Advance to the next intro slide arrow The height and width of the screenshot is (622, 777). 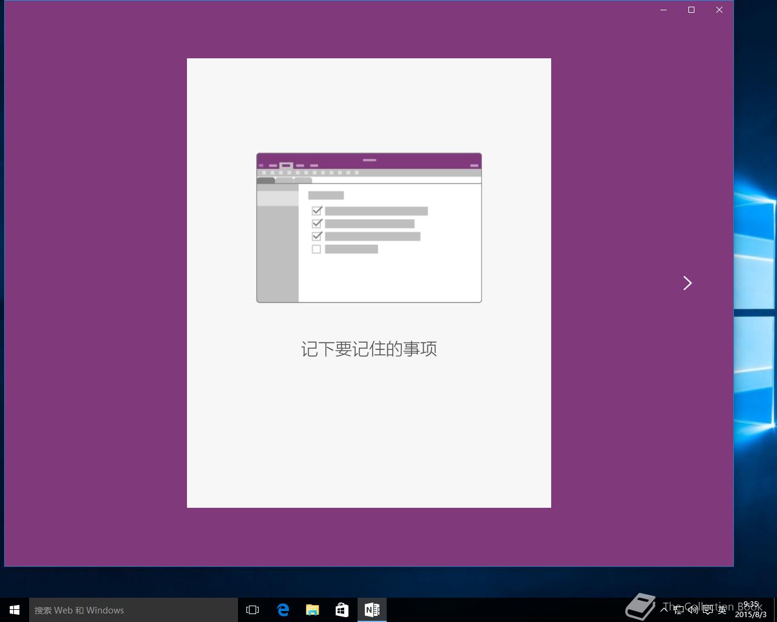tap(687, 283)
